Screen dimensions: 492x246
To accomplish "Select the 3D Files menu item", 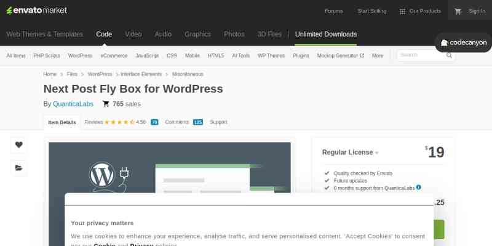I will [x=269, y=34].
